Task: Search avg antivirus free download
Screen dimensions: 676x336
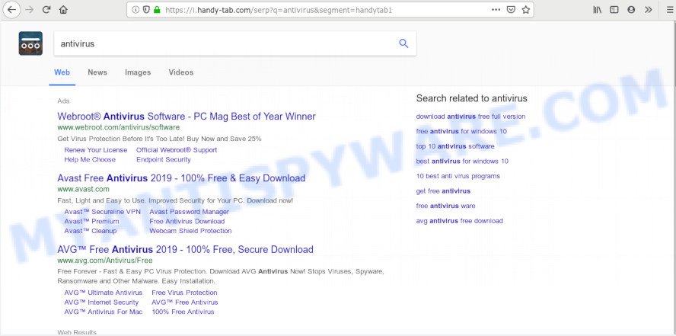Action: [460, 221]
